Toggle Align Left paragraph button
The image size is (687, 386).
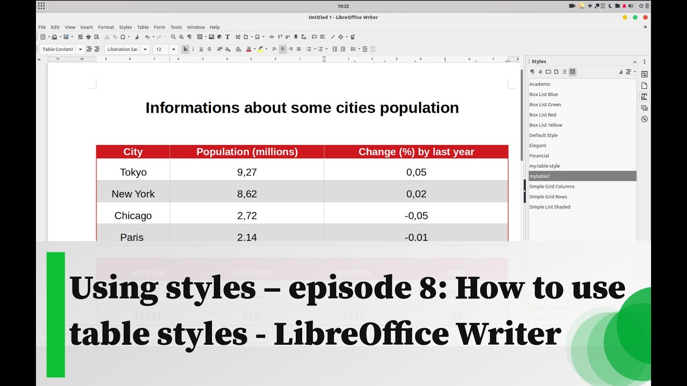tap(274, 49)
